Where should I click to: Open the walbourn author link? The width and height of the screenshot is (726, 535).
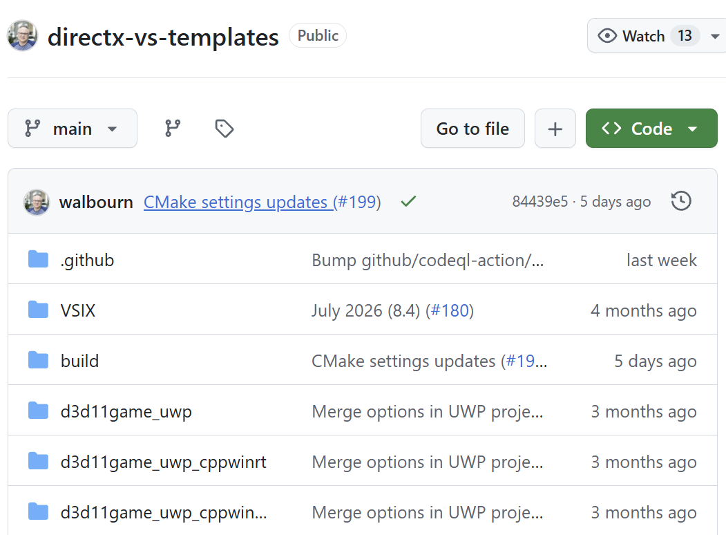tap(96, 202)
